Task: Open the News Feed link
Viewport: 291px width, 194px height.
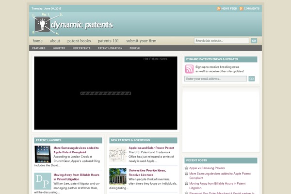Action: pyautogui.click(x=229, y=9)
